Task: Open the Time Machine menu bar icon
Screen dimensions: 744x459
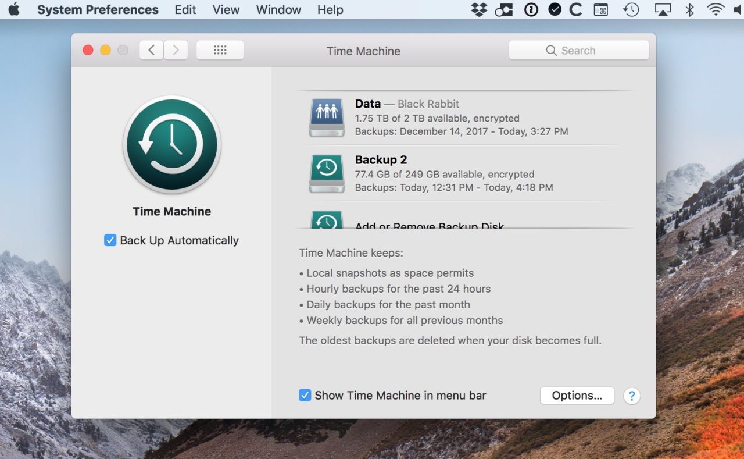Action: 631,9
